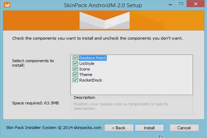Minimize the setup window
207x138 pixels.
click(170, 4)
